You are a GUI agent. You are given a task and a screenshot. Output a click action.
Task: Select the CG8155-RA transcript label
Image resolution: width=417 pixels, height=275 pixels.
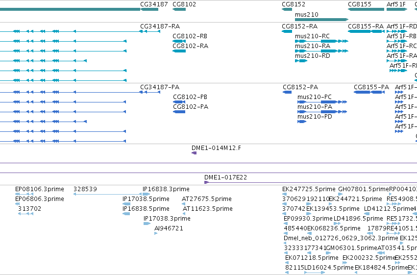pyautogui.click(x=366, y=26)
